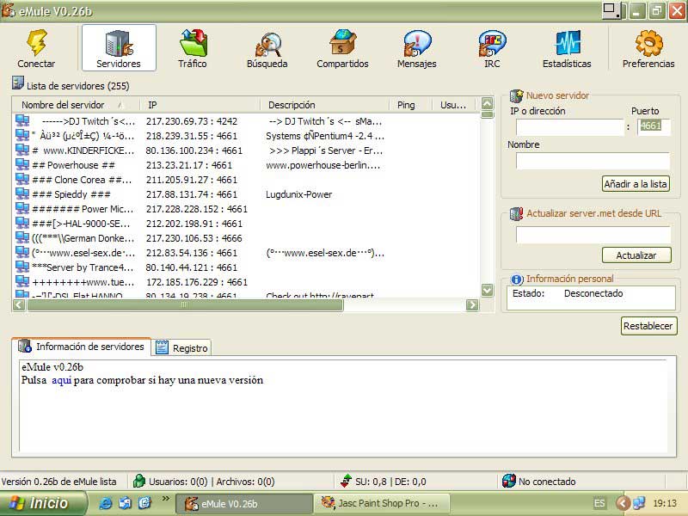Viewport: 688px width, 516px height.
Task: Click the Restablecer button
Action: (x=648, y=326)
